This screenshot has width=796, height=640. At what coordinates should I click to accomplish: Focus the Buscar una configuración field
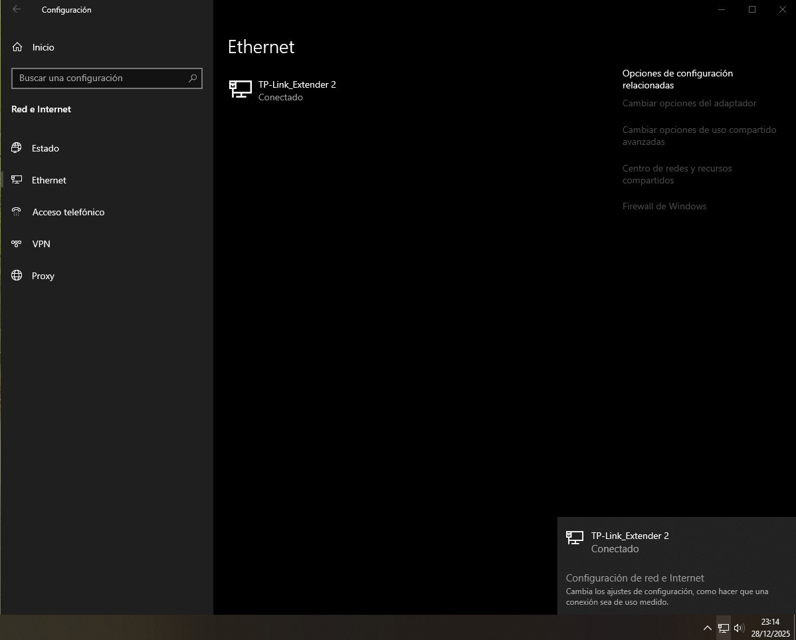[106, 78]
